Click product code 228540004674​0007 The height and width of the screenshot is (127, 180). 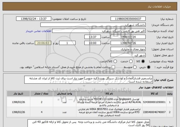point(154,112)
